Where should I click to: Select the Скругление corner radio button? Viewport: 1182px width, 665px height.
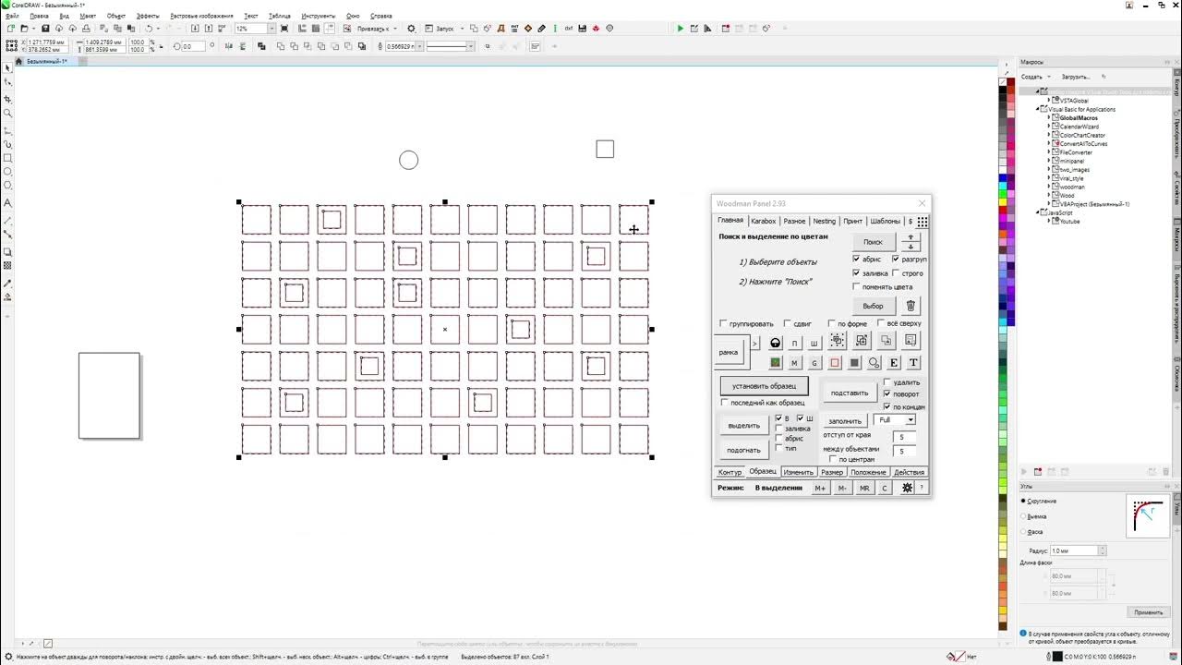click(x=1023, y=501)
